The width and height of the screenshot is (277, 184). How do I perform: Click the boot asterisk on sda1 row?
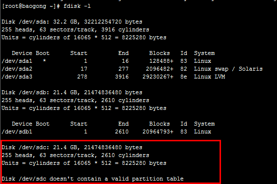[x=44, y=60]
